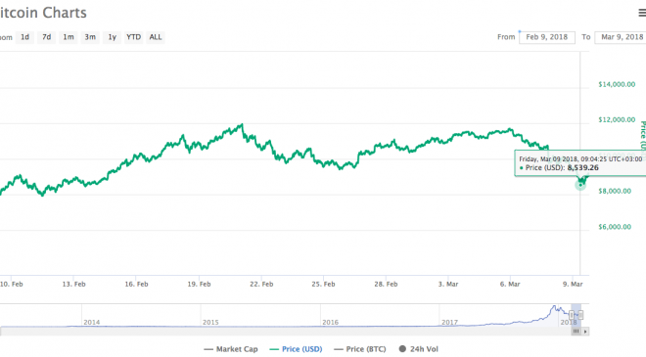Click the 19. Feb date label
The height and width of the screenshot is (357, 646).
point(199,284)
